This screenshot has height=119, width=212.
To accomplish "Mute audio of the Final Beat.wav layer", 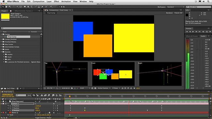I will coord(55,101).
